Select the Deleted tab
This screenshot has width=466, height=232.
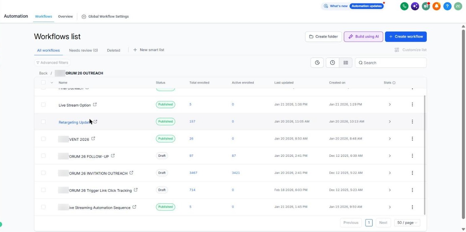(x=113, y=50)
